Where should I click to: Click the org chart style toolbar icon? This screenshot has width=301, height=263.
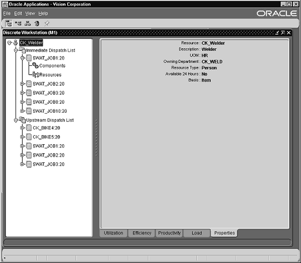point(27,23)
